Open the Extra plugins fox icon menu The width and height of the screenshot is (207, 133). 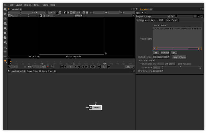point(5,61)
